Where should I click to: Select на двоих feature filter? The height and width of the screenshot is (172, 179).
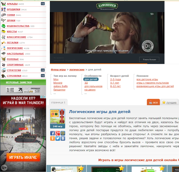[x=90, y=90]
